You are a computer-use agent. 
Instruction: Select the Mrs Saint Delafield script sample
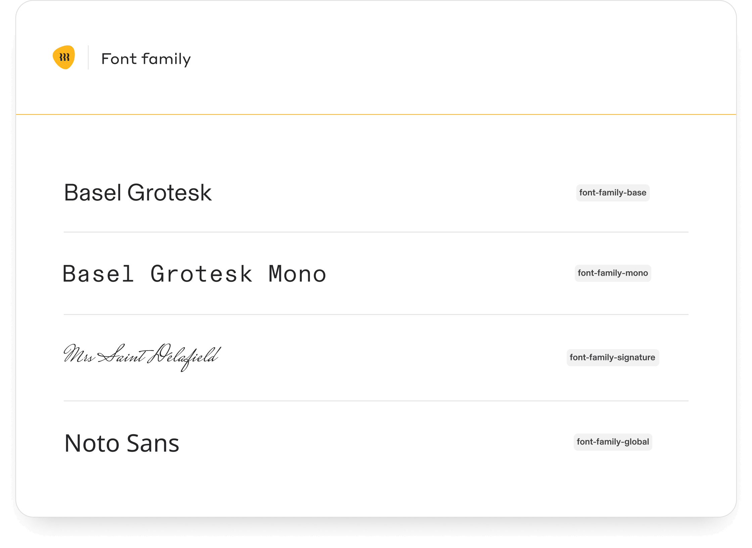coord(142,357)
